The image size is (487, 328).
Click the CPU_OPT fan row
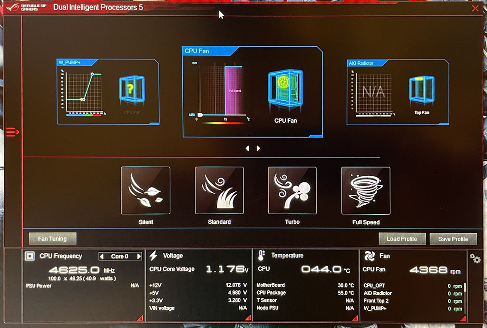[413, 286]
